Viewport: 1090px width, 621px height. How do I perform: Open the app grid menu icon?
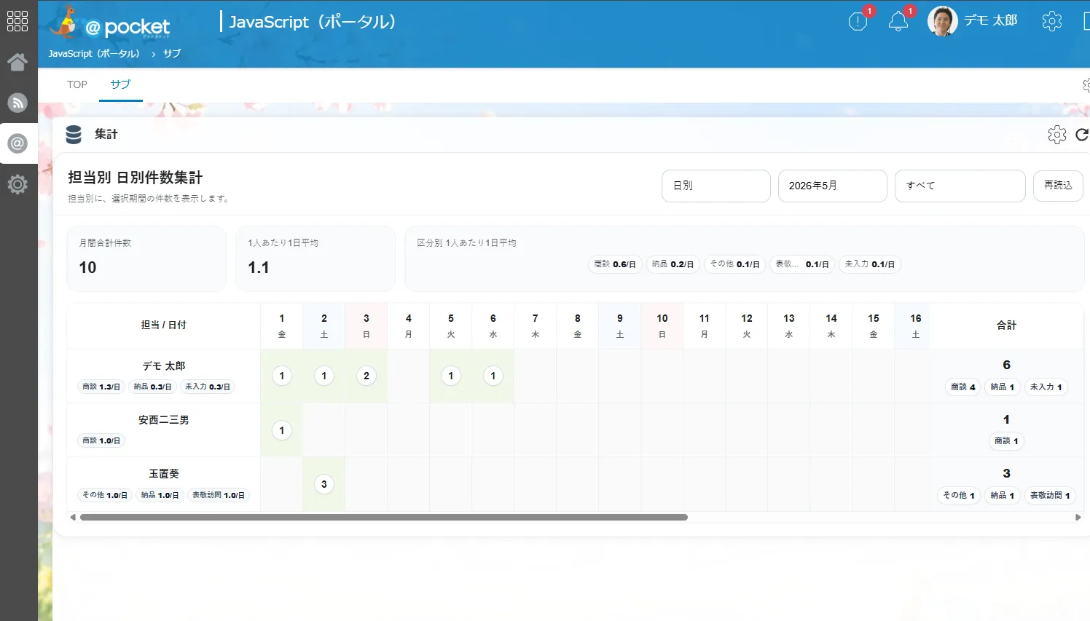(17, 21)
